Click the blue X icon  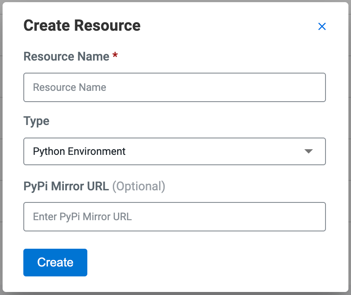pyautogui.click(x=322, y=26)
